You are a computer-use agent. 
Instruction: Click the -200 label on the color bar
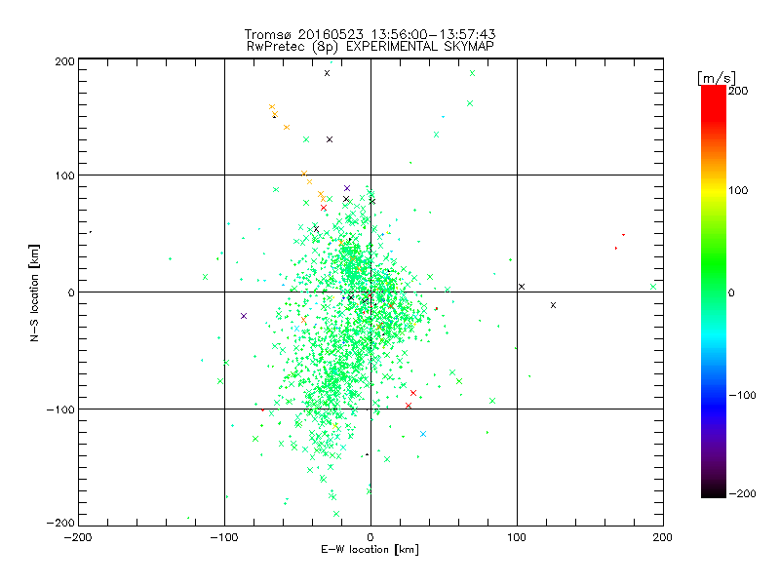[x=742, y=493]
